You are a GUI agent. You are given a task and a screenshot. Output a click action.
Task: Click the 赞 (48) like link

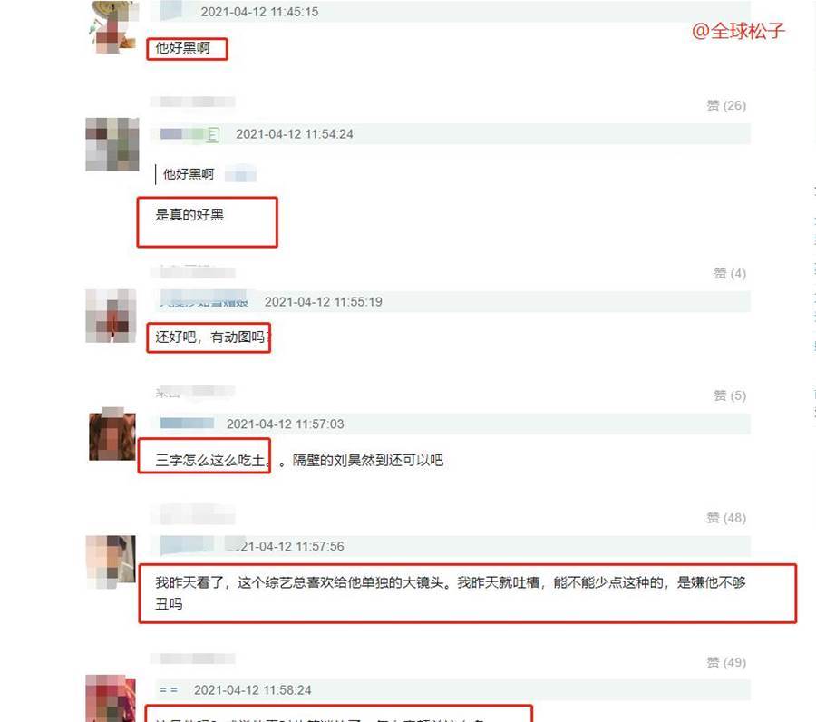coord(726,518)
